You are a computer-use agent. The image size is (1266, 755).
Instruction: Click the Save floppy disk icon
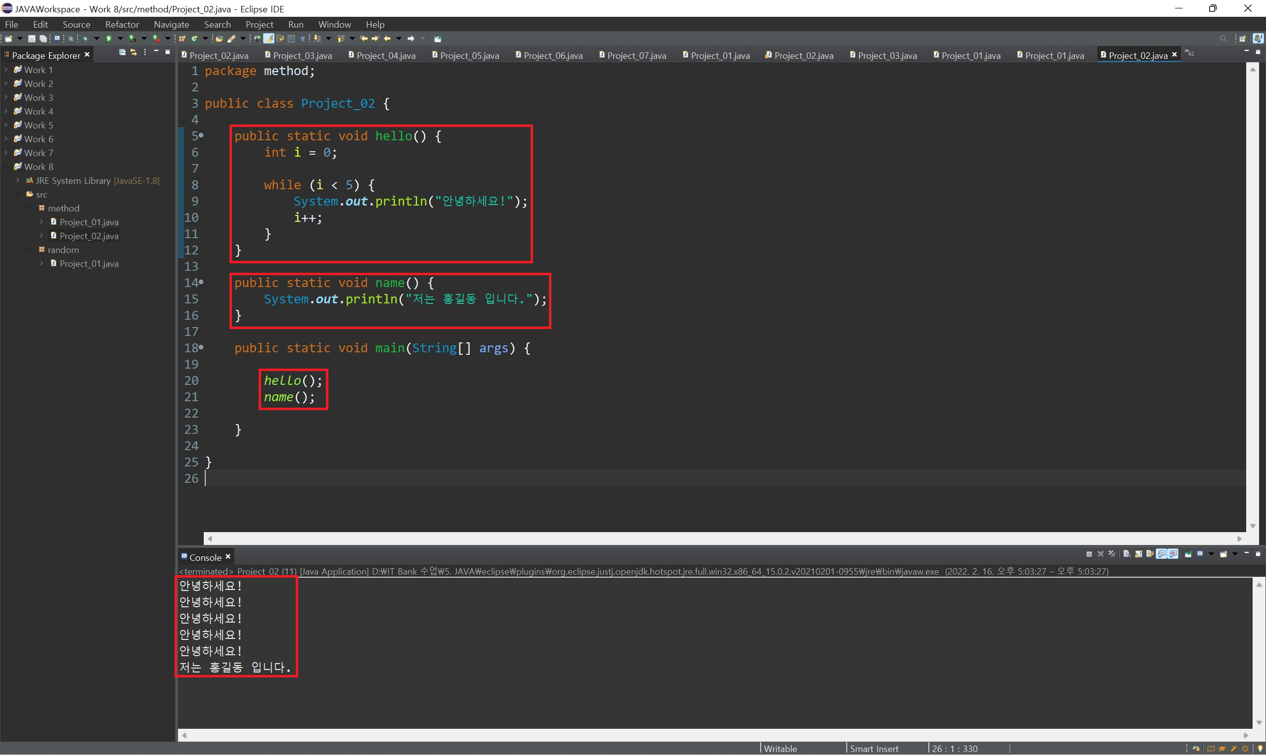pos(32,39)
